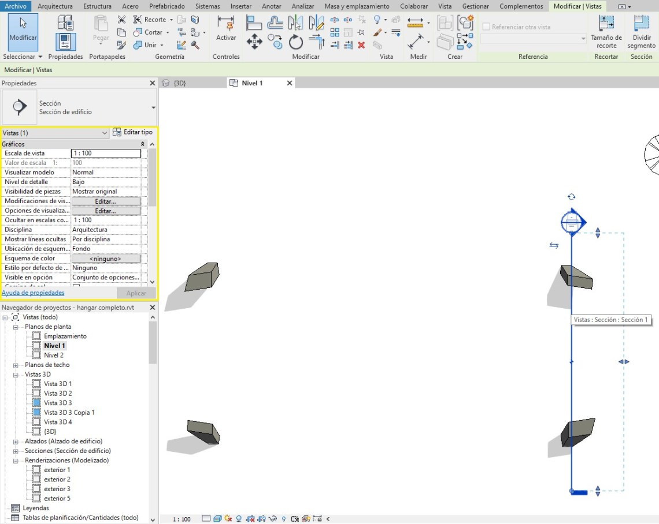Toggle the flip section arrows in canvas
This screenshot has height=524, width=659.
click(x=554, y=245)
